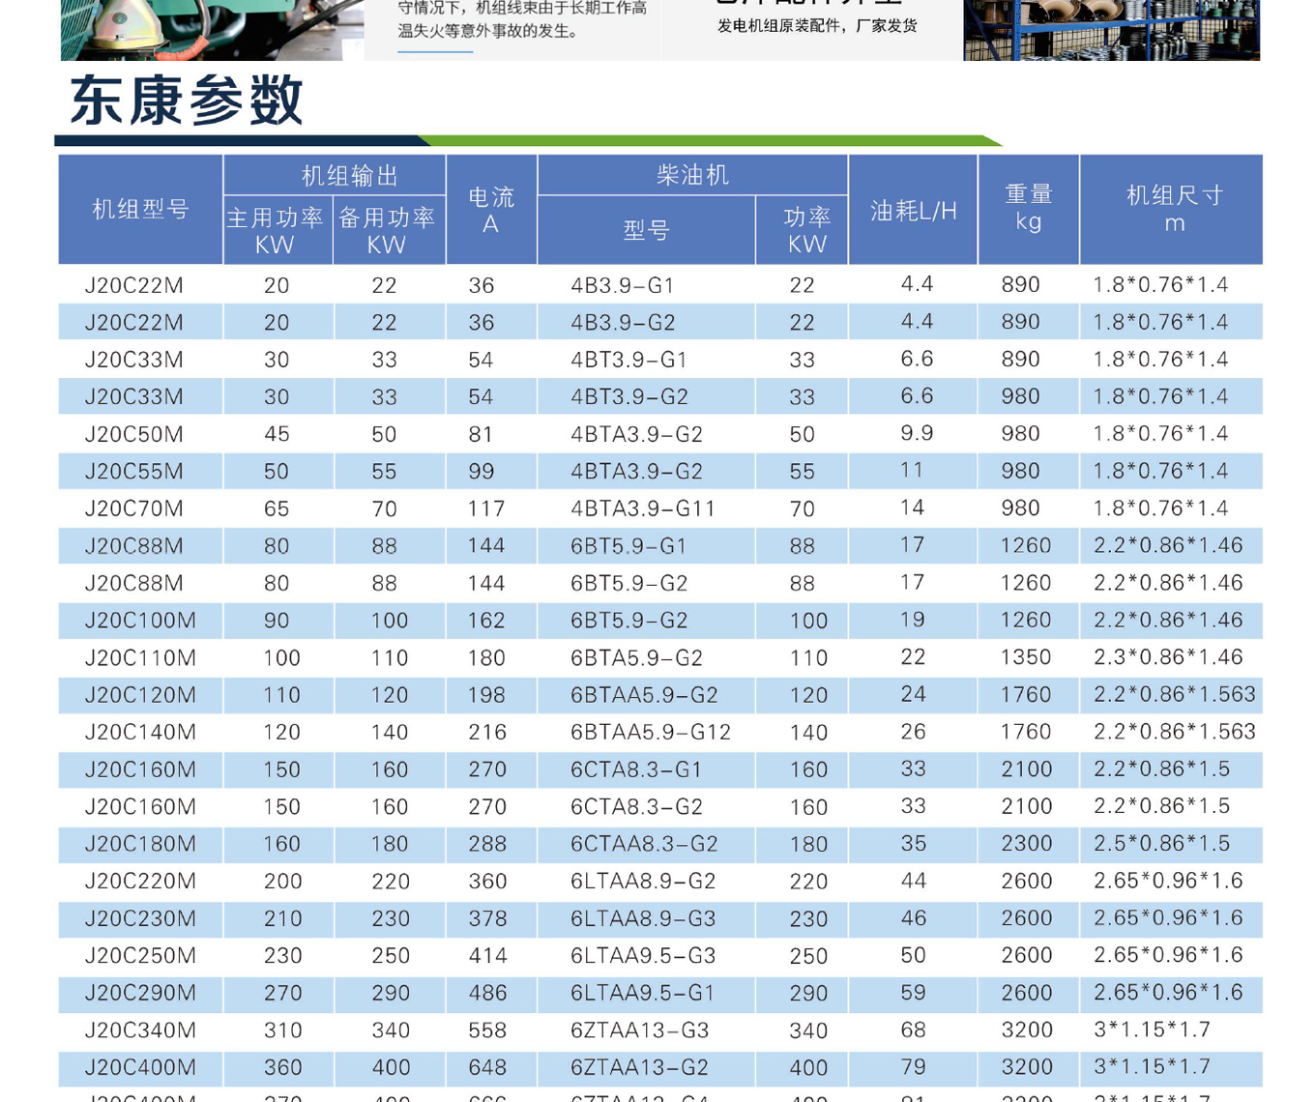Click the J20C340M model cell
The height and width of the screenshot is (1102, 1315).
(x=140, y=1030)
